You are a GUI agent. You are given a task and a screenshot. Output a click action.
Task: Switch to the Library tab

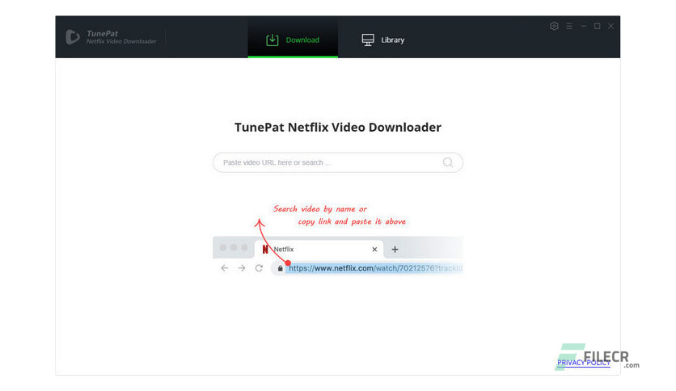pos(382,40)
